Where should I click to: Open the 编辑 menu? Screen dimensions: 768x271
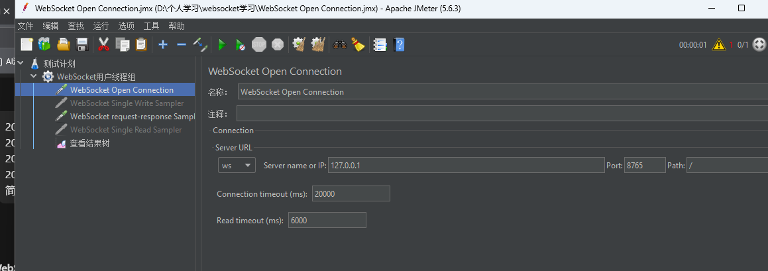click(x=50, y=26)
